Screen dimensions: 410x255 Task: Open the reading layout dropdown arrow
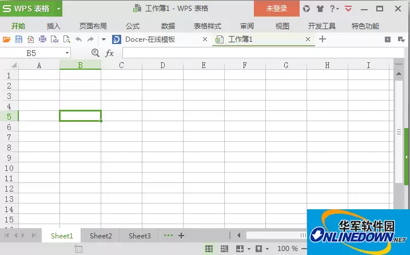point(249,249)
